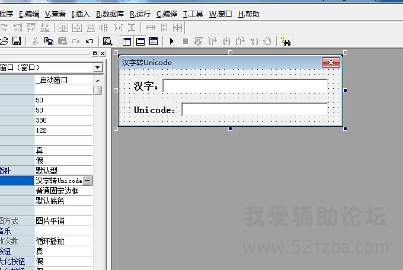Close the property panel with its X
Viewport: 403px width, 270px height.
tap(103, 53)
